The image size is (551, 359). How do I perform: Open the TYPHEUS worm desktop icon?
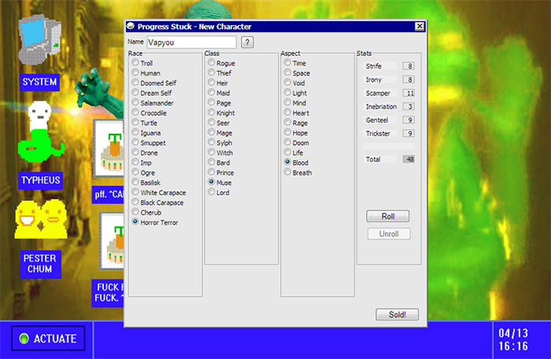click(41, 131)
